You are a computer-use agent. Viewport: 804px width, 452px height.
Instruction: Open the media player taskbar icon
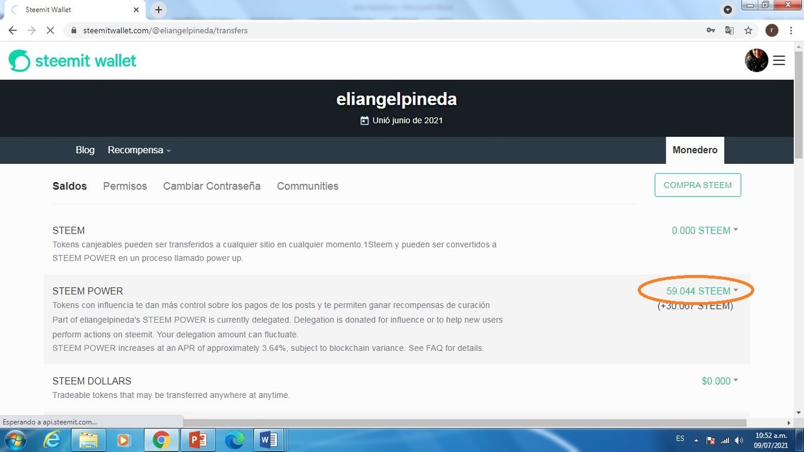coord(124,440)
